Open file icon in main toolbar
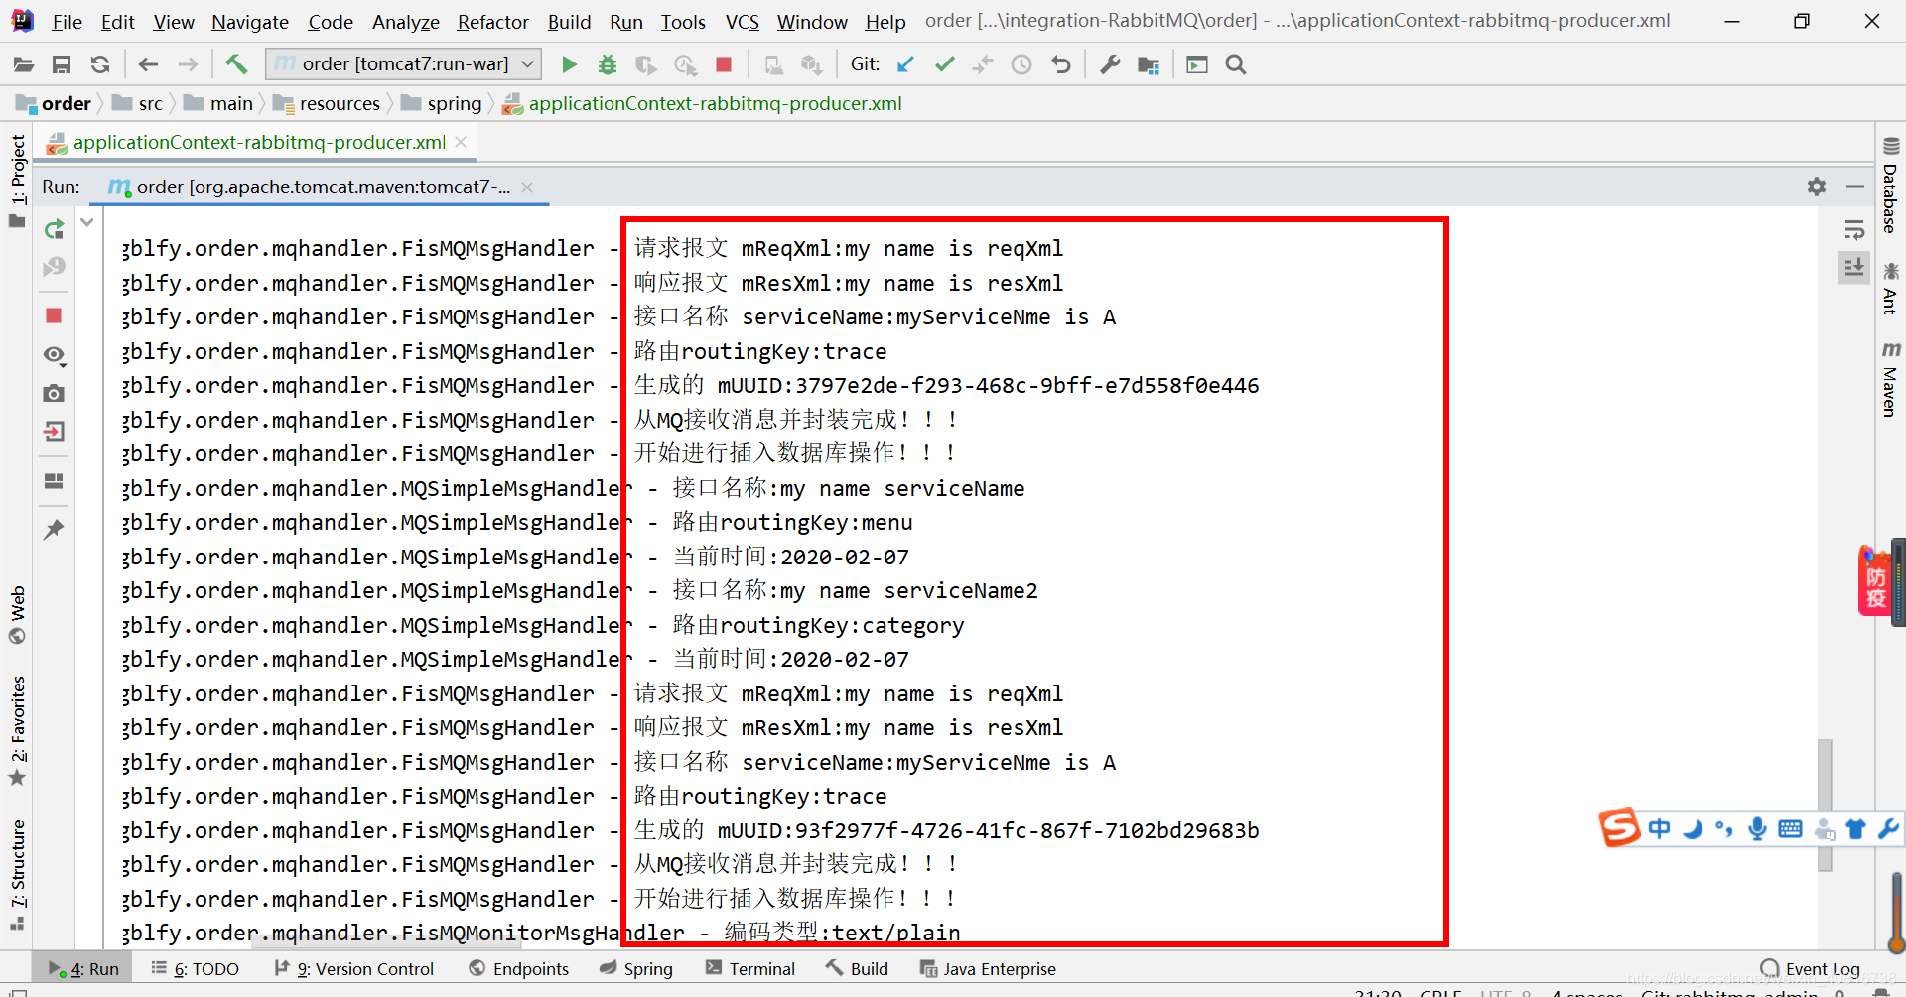This screenshot has width=1906, height=997. tap(24, 64)
